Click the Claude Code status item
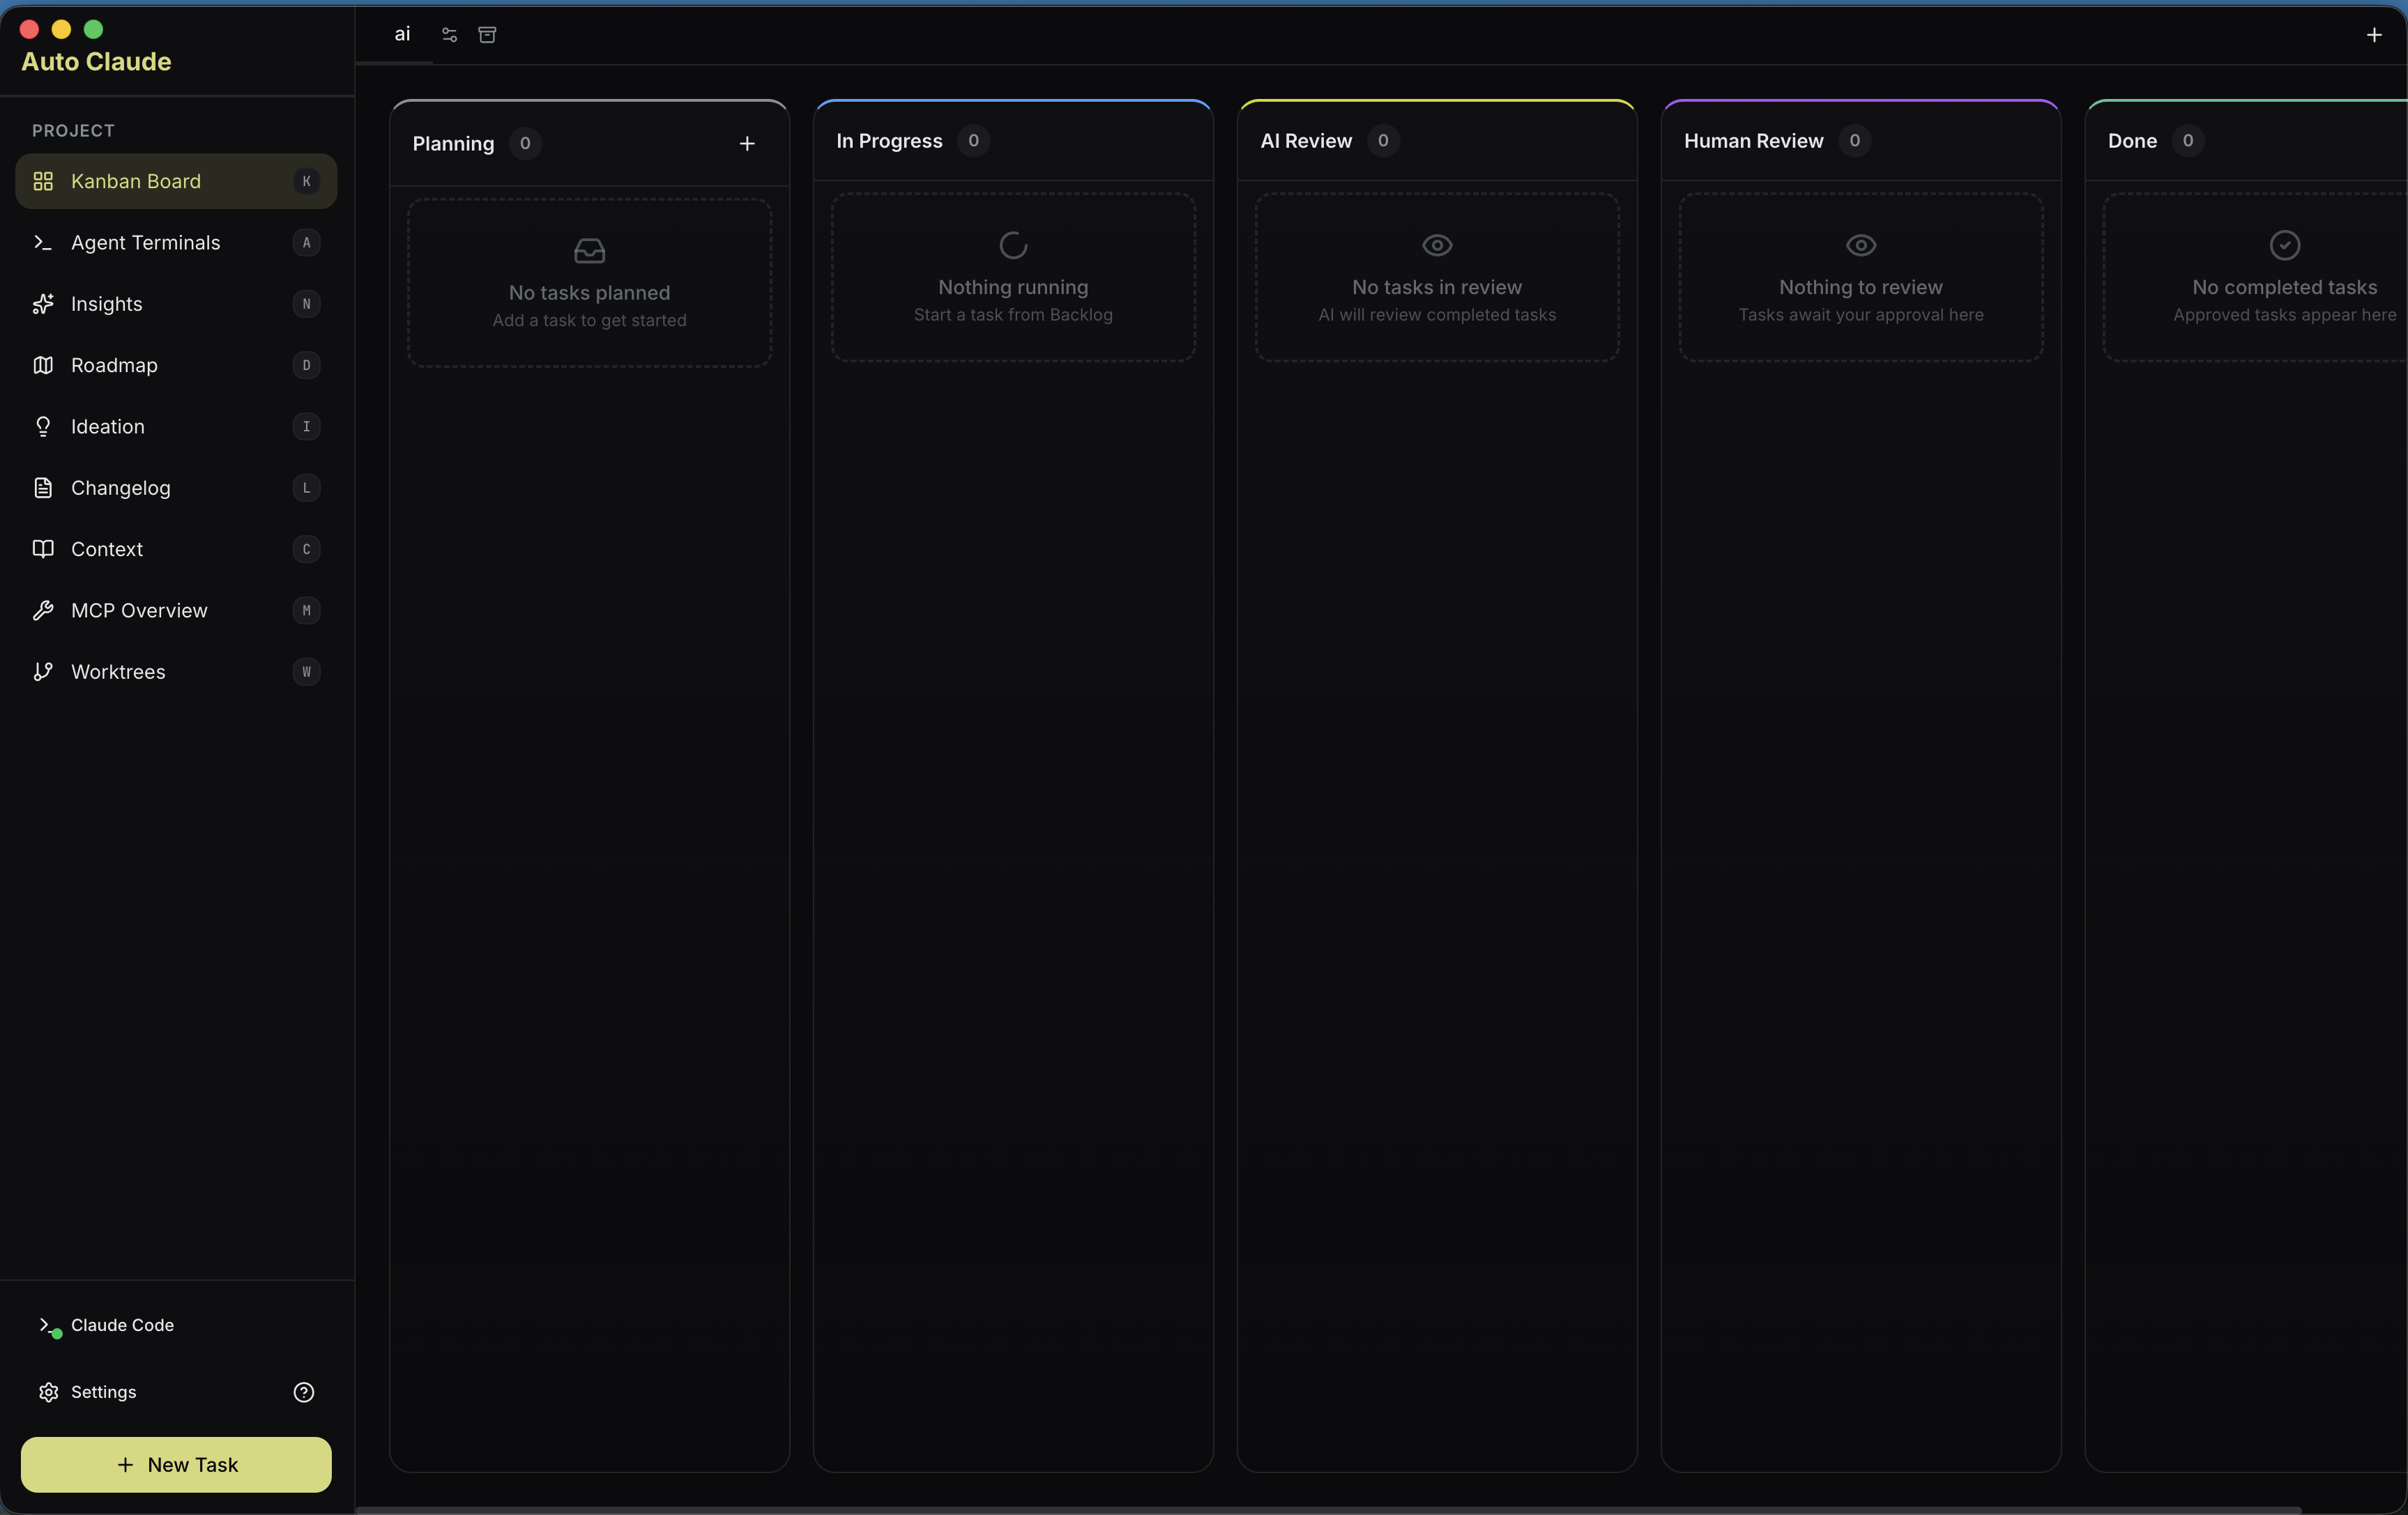The width and height of the screenshot is (2408, 1515). click(x=122, y=1325)
